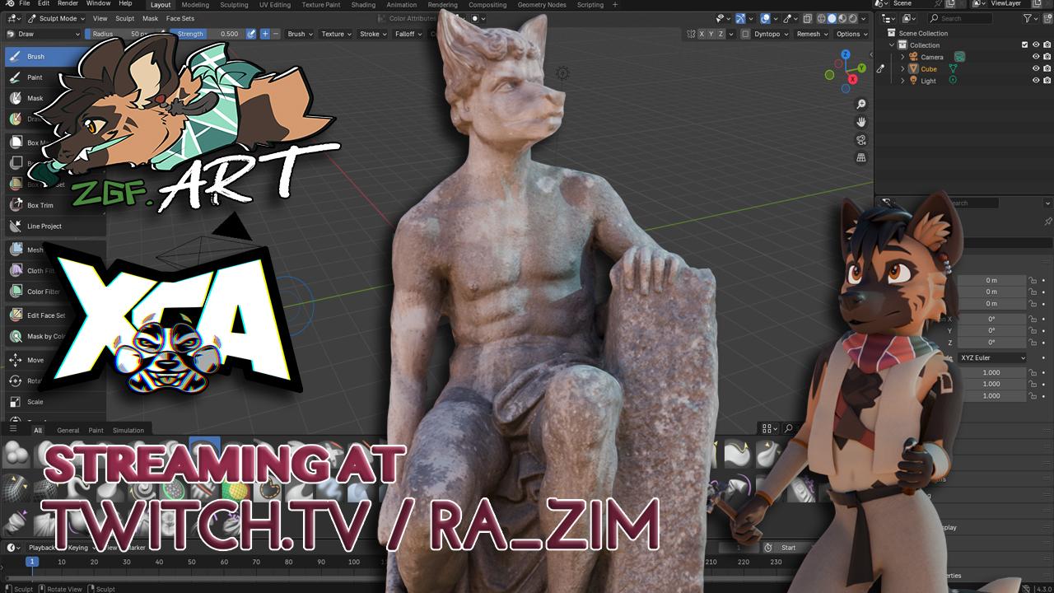Select the Paint tool in the toolbar

(x=54, y=77)
